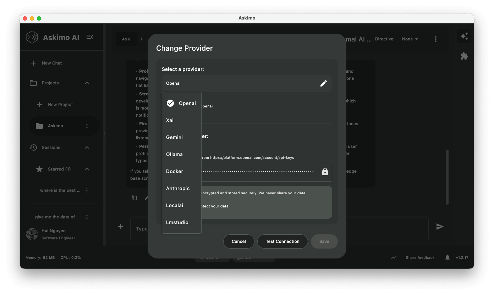
Task: Open the puzzle-piece plugins icon
Action: [464, 56]
